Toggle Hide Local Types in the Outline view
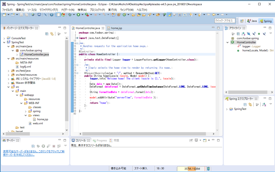Viewport: 275px width, 172px height. point(264,34)
